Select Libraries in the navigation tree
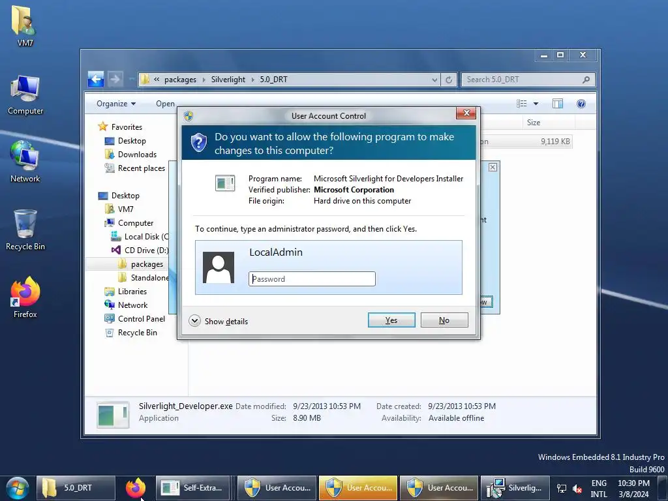 click(126, 292)
